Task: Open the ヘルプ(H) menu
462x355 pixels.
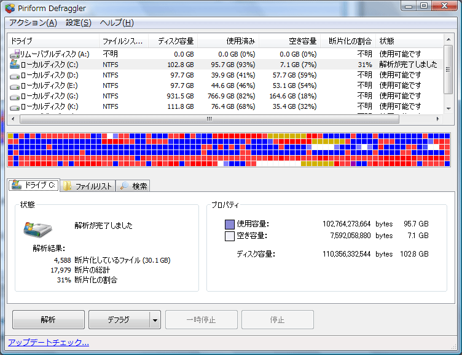Action: point(117,23)
